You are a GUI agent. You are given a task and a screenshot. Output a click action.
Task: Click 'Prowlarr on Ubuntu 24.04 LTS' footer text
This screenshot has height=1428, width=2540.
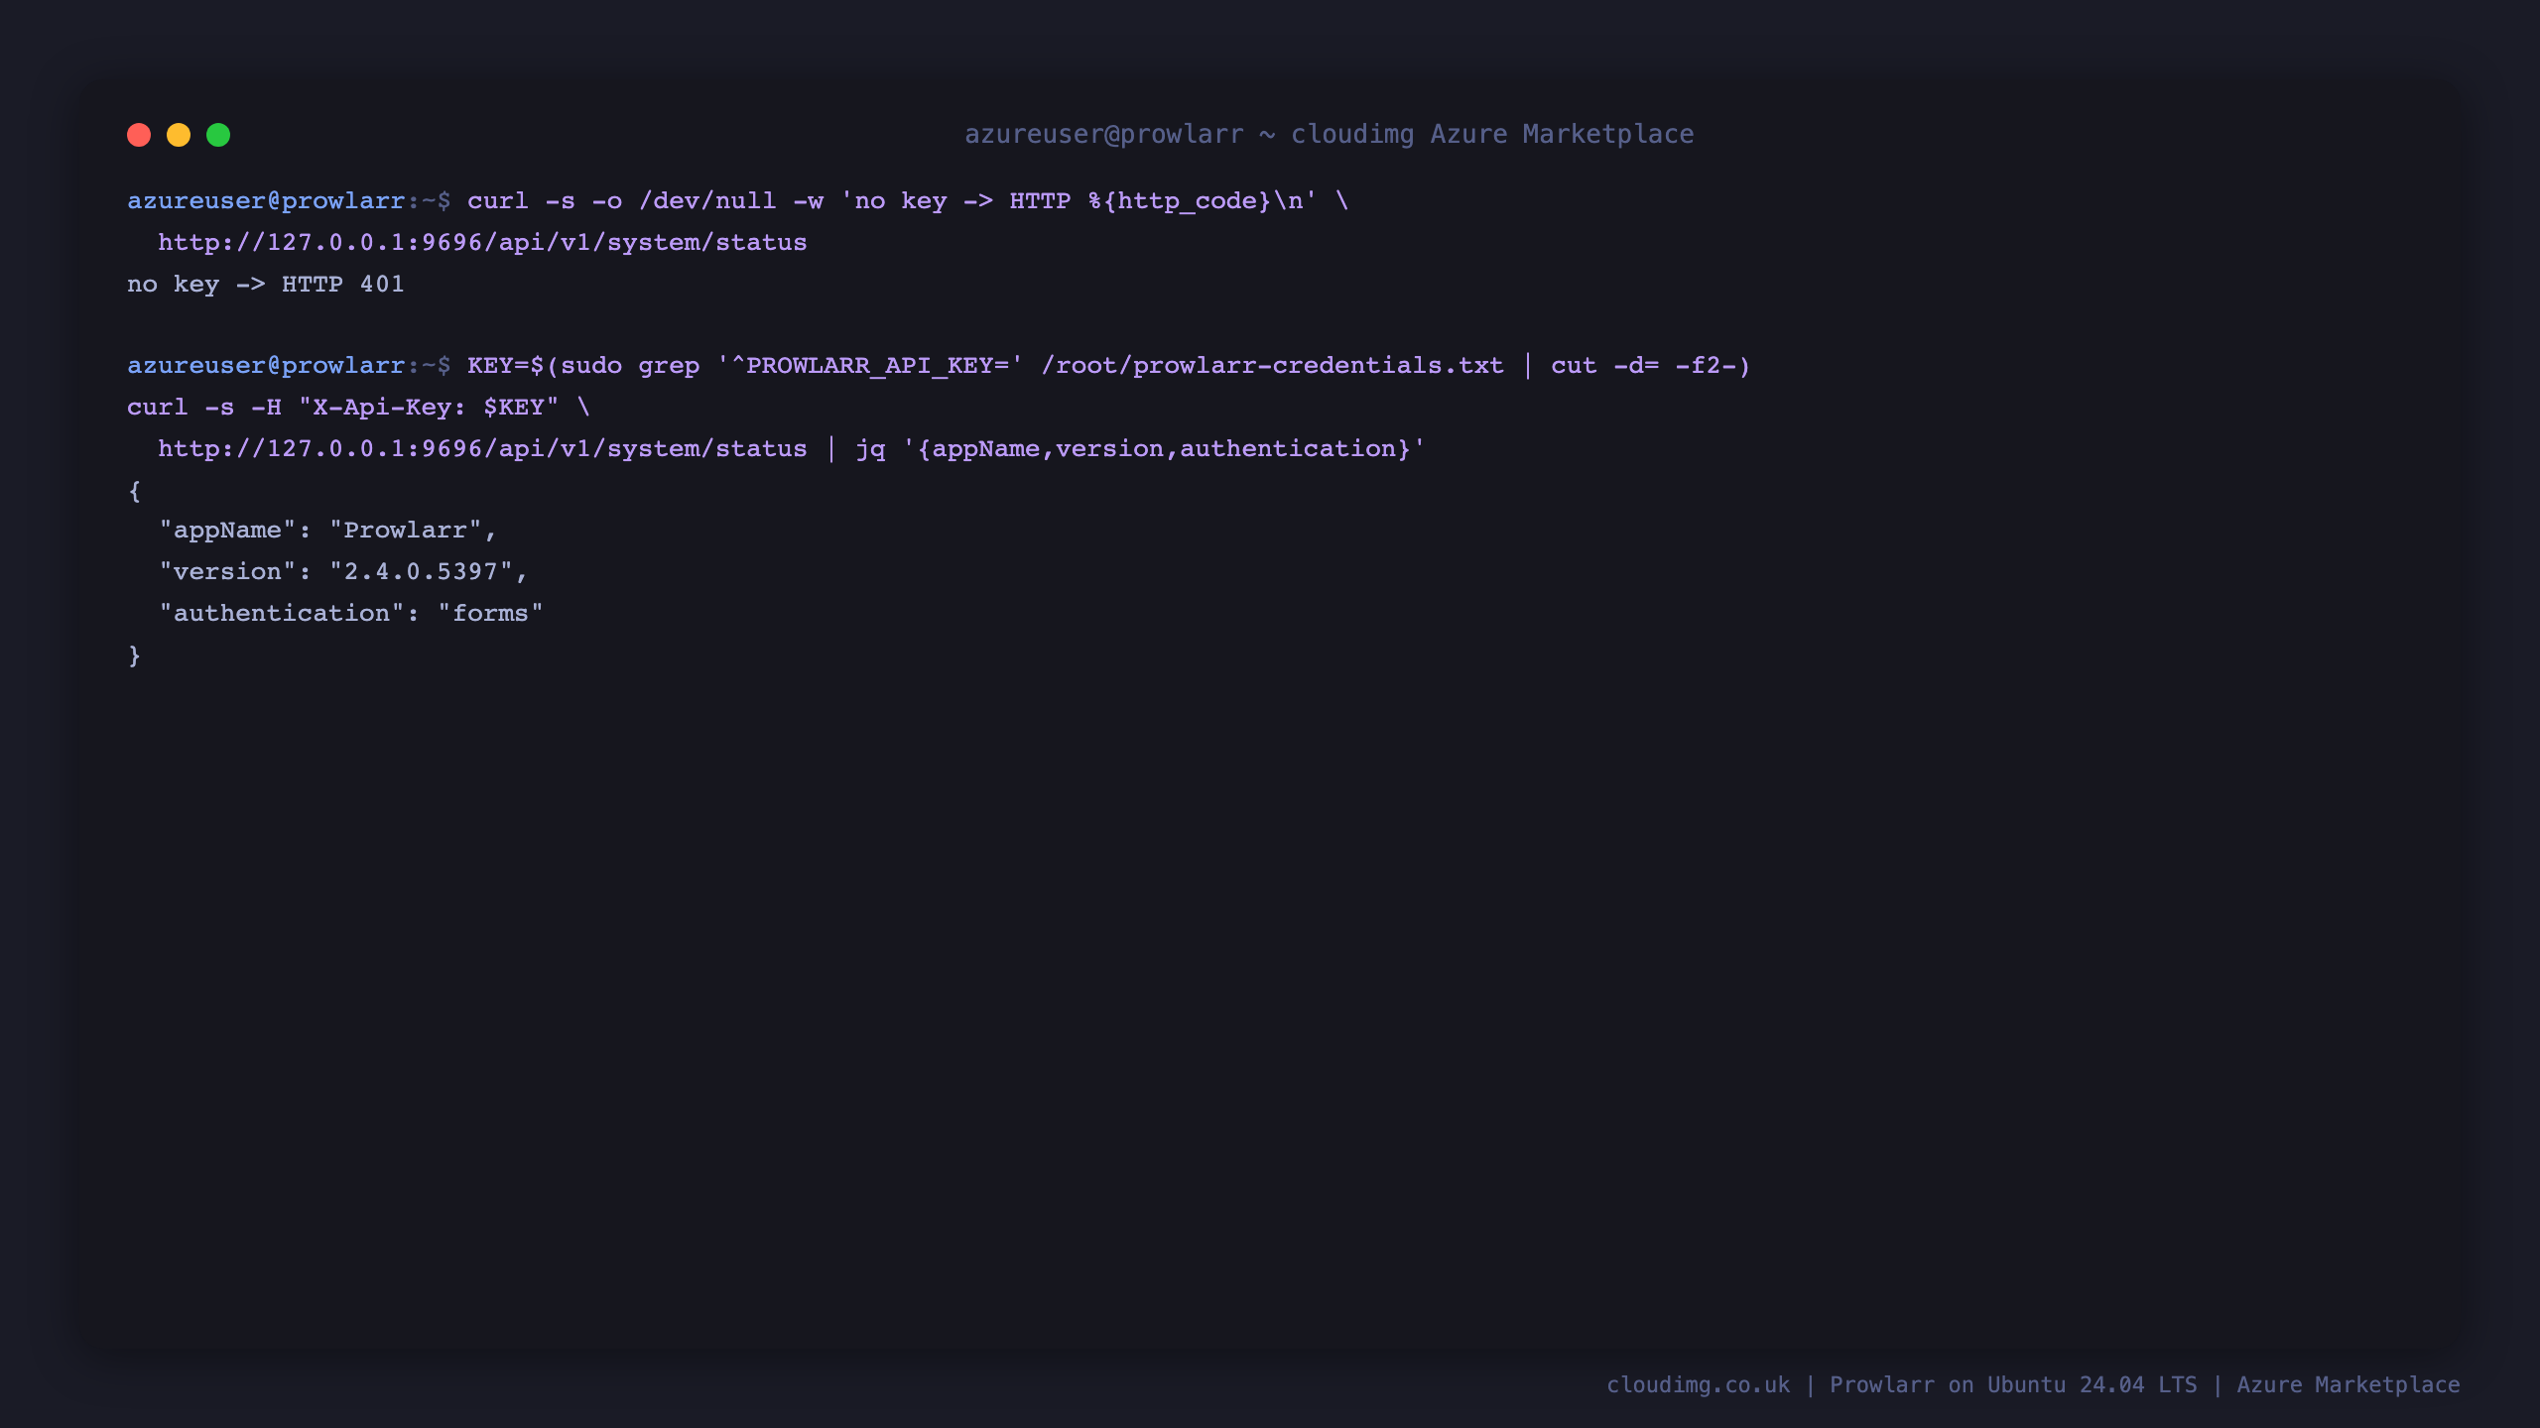tap(2013, 1385)
